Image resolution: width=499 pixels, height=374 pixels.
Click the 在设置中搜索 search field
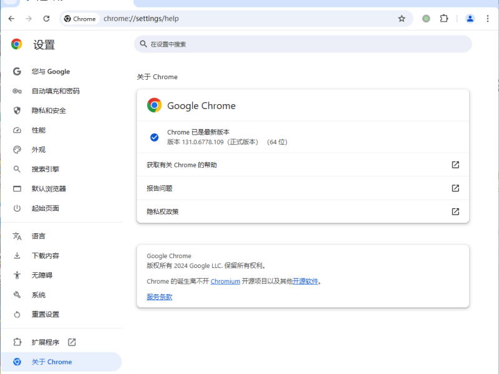click(303, 44)
